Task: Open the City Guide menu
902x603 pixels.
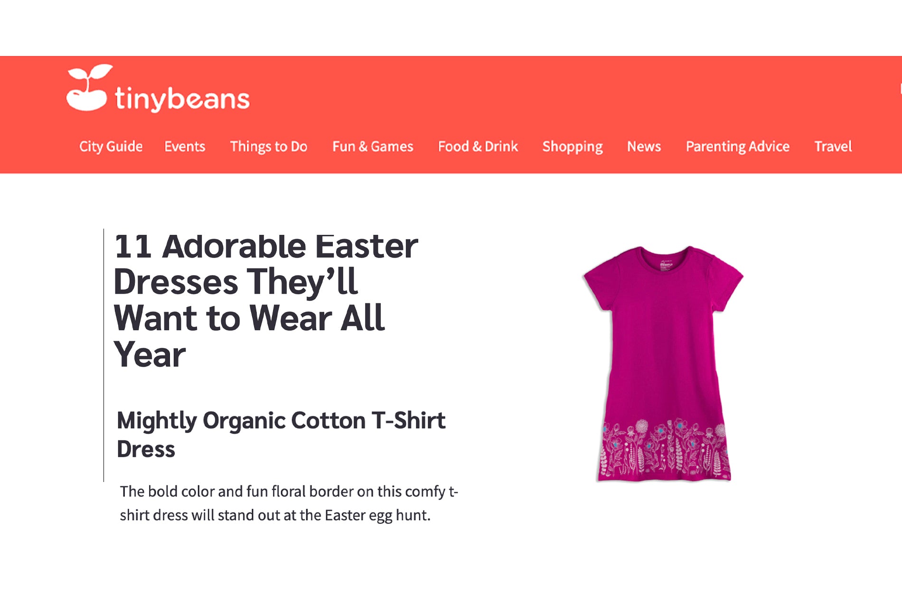Action: (x=111, y=146)
